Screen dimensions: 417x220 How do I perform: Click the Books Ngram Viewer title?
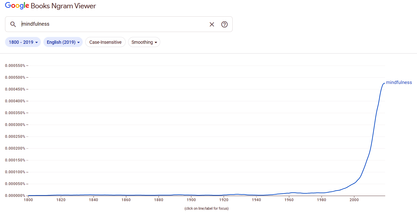click(63, 6)
